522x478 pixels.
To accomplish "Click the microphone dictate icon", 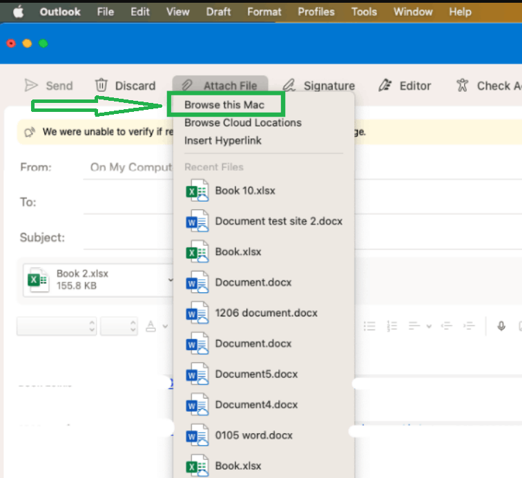I will click(x=501, y=326).
